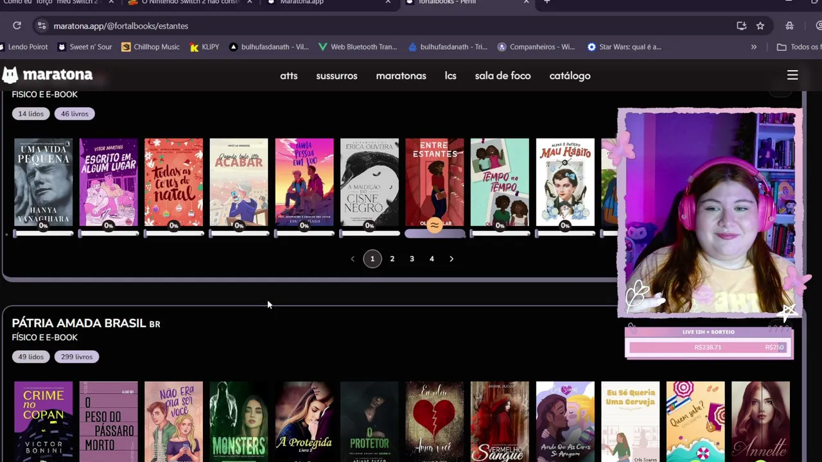
Task: Reload the current page
Action: click(17, 26)
